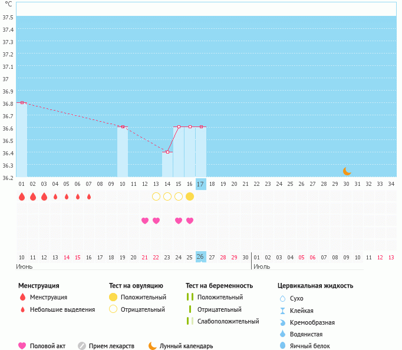Select the Сухо cervical fluid drop icon
This screenshot has height=350, width=402.
pyautogui.click(x=283, y=298)
